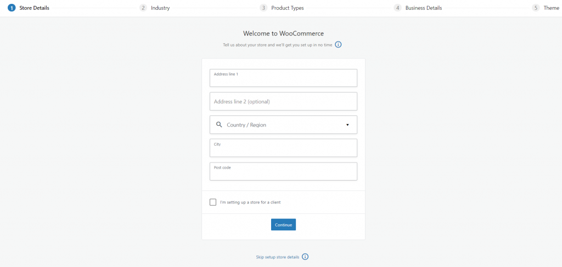Viewport: 562px width, 267px height.
Task: Switch to the Product Types step
Action: pyautogui.click(x=288, y=8)
